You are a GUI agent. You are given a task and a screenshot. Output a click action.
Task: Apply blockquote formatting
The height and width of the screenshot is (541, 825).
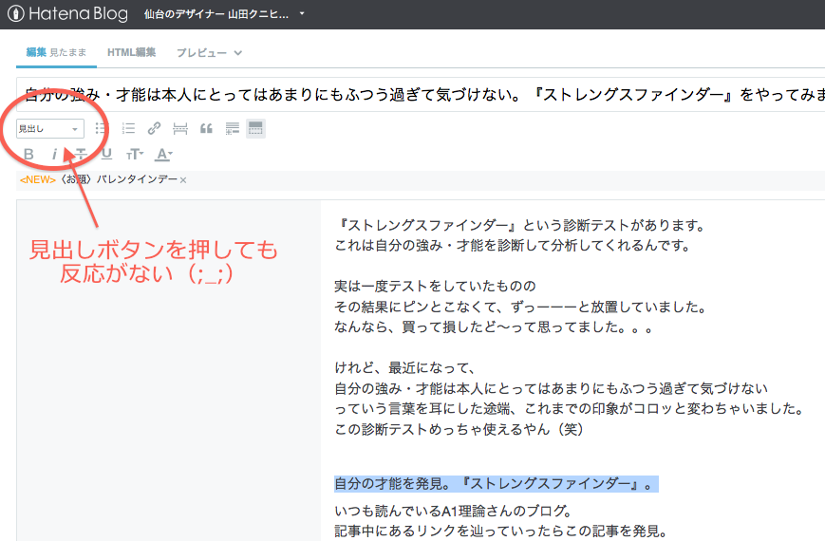206,128
